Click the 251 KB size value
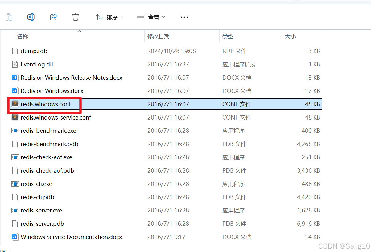371x252 pixels. click(311, 157)
